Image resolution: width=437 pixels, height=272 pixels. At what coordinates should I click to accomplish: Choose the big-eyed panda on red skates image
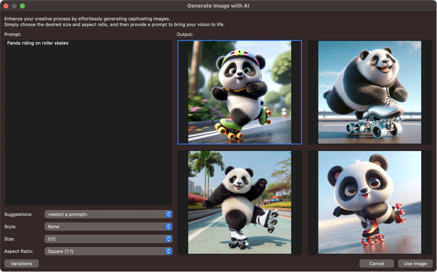tap(369, 202)
